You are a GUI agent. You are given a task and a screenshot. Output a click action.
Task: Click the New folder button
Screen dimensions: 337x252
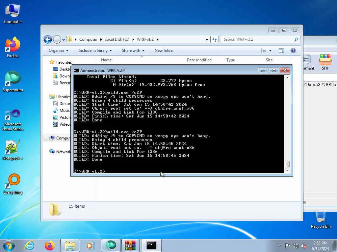click(164, 51)
